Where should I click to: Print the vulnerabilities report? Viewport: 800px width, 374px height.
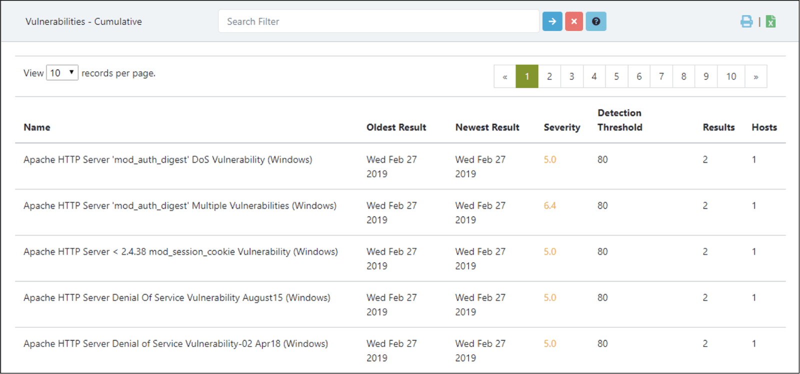click(746, 21)
